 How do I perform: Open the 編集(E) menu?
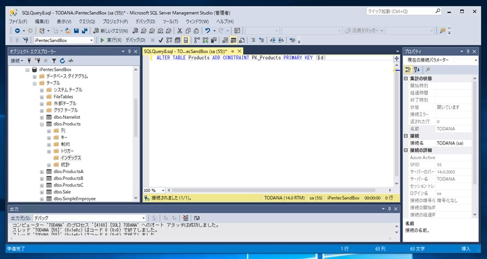click(x=42, y=22)
